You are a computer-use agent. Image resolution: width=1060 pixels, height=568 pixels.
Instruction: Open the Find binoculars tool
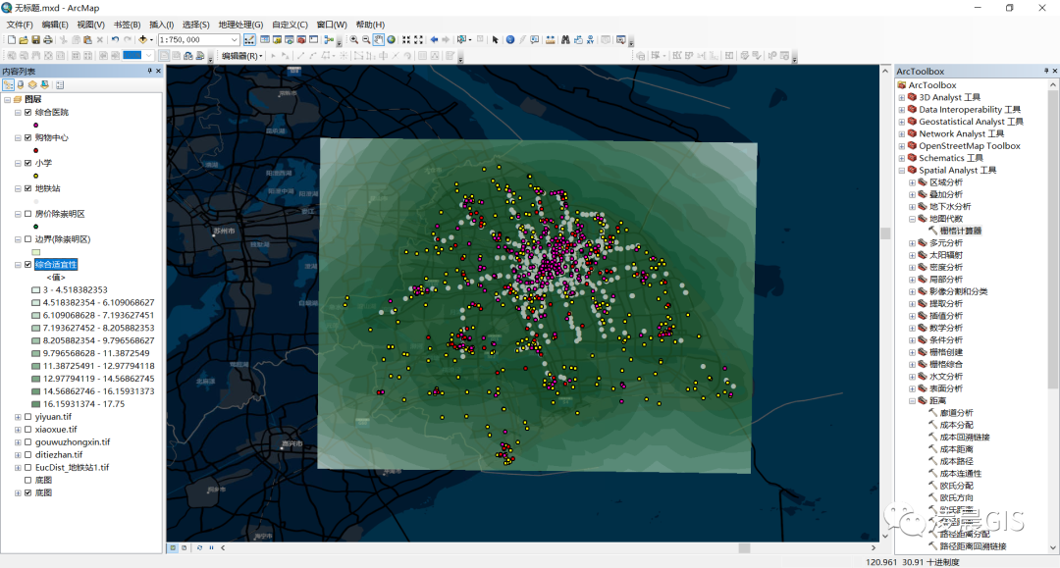coord(566,40)
